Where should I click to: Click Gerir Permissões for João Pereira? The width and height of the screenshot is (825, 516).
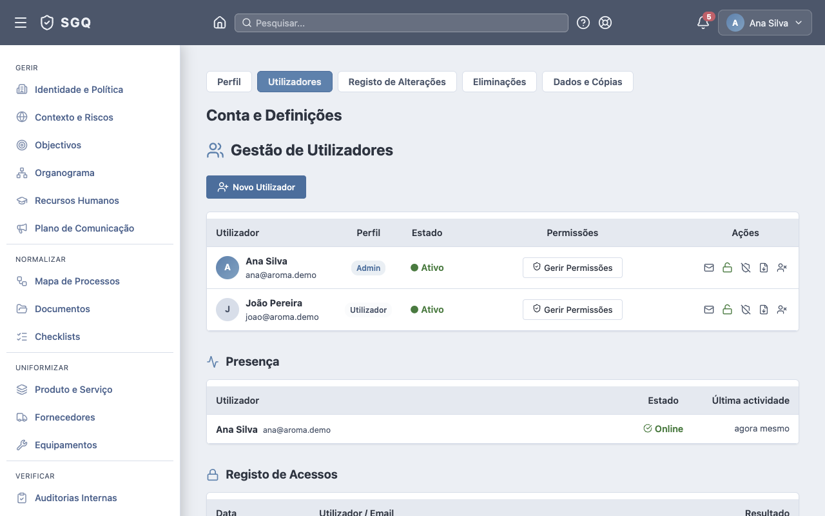572,310
